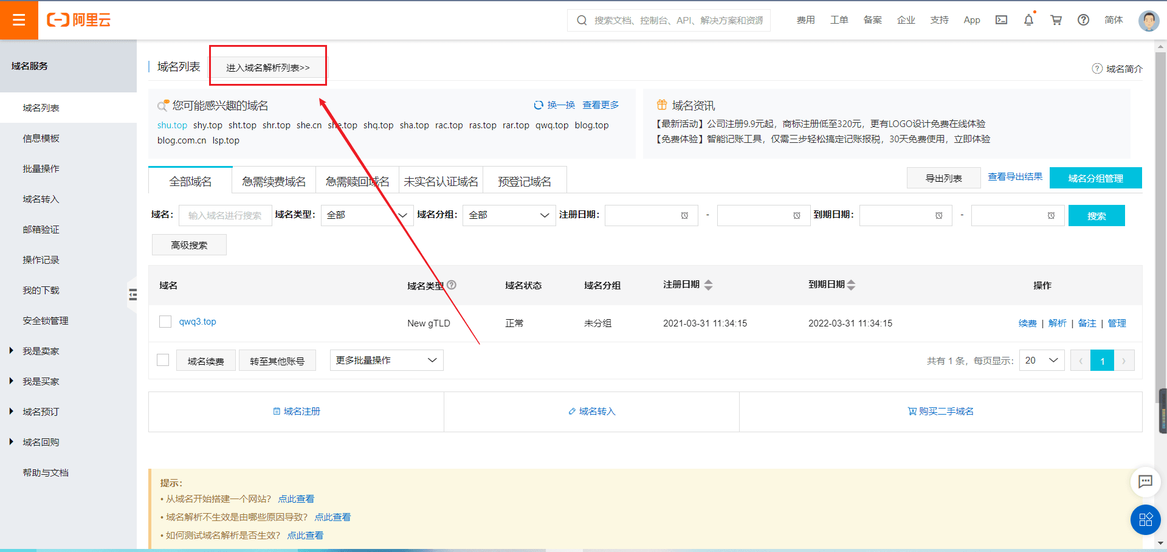Click the 进入域名解析列表 button
Screen dimensions: 1167x552
[x=268, y=67]
